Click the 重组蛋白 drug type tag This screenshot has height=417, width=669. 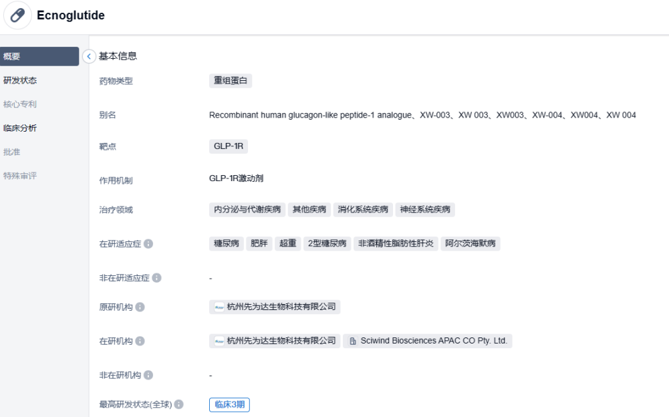click(230, 81)
